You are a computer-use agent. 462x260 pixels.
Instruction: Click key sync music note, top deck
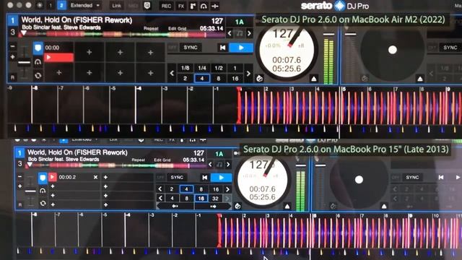click(239, 33)
